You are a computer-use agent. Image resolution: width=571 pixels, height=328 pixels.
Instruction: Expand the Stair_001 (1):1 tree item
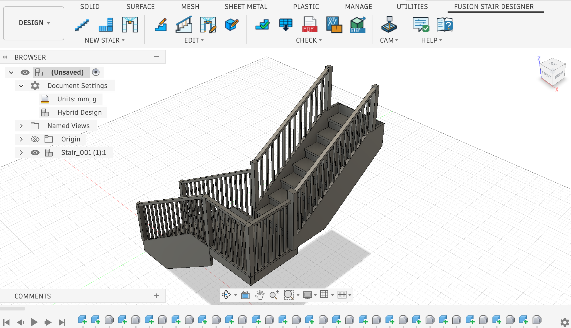pyautogui.click(x=21, y=153)
